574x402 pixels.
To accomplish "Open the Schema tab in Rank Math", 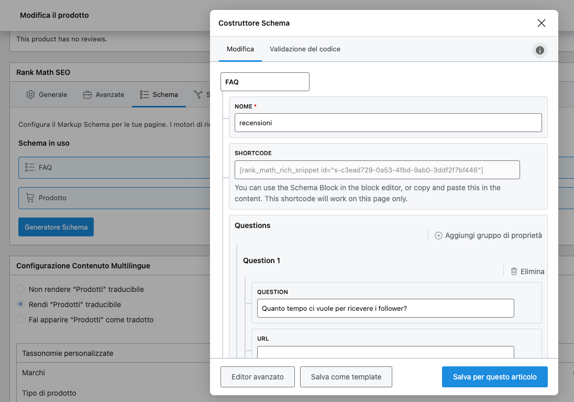I will point(159,95).
